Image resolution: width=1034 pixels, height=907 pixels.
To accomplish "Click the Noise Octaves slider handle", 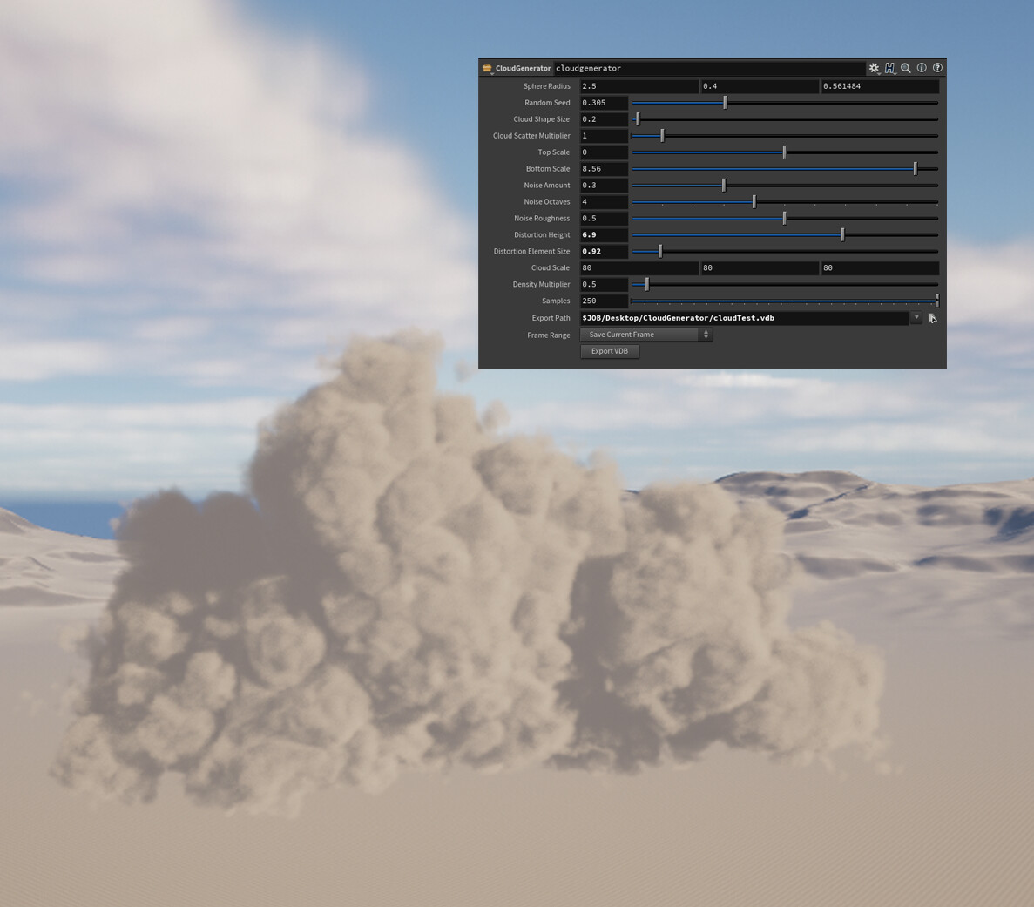I will tap(754, 201).
